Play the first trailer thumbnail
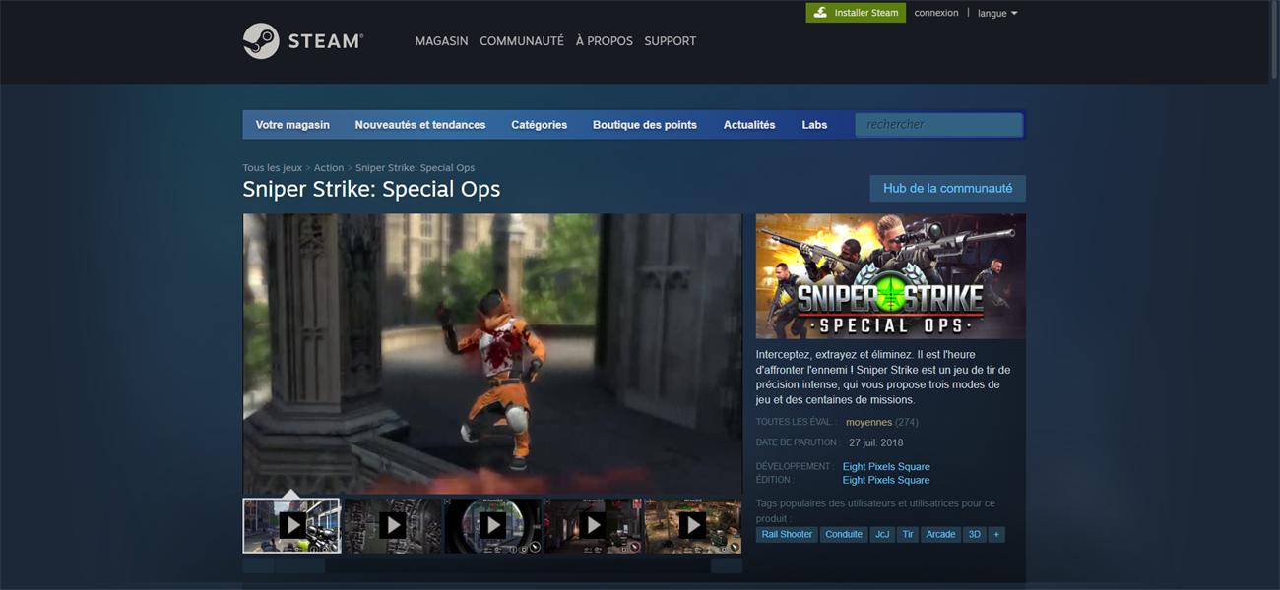 click(291, 525)
